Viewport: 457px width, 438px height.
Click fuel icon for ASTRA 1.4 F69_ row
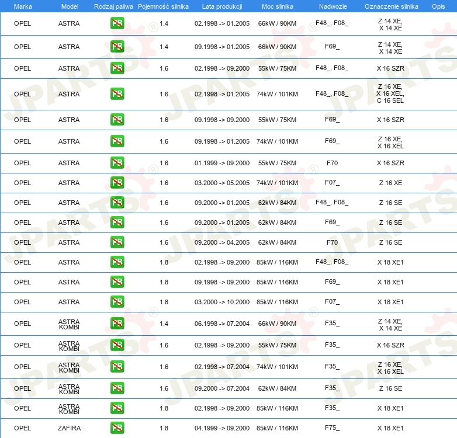coord(117,47)
